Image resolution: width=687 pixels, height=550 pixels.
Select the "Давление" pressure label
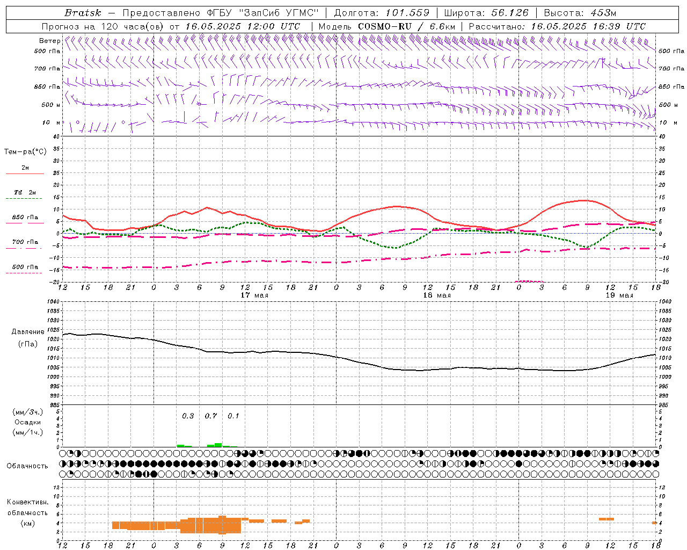(28, 332)
